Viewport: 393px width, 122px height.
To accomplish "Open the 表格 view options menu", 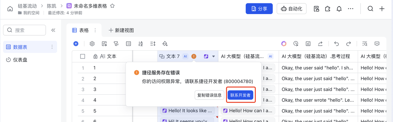I will (x=95, y=30).
